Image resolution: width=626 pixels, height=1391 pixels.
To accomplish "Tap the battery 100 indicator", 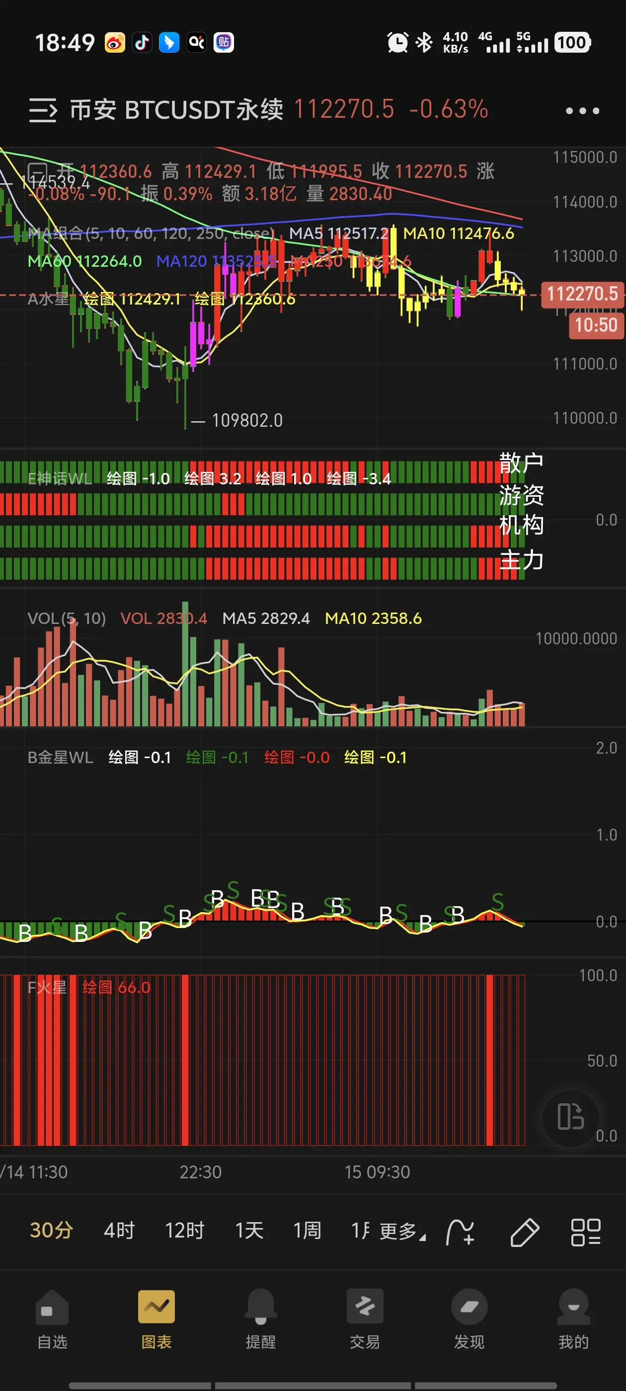I will click(x=572, y=42).
